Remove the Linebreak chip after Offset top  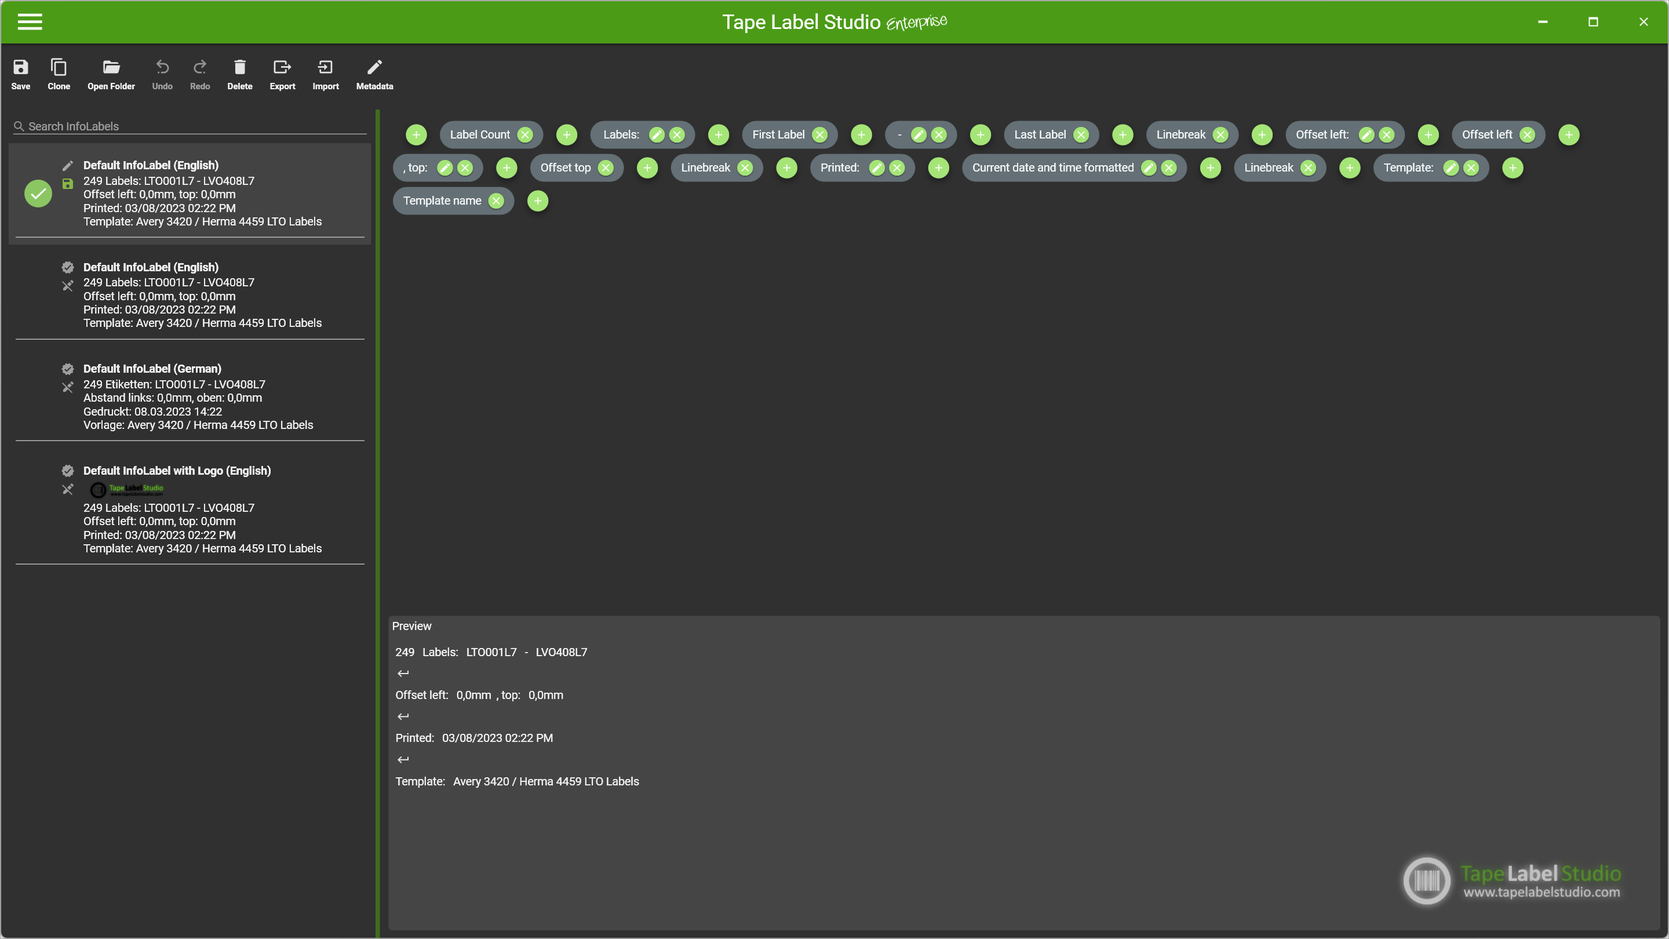745,168
